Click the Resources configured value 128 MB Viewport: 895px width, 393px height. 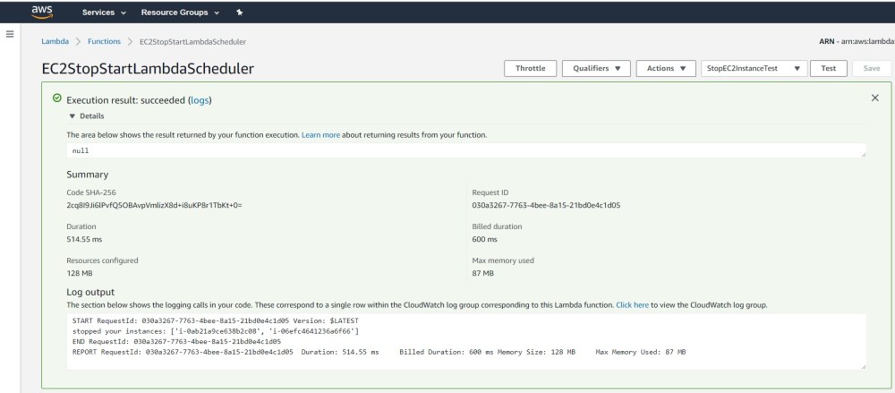coord(80,274)
